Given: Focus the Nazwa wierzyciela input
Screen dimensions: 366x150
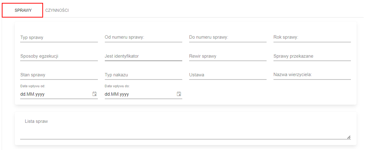Looking at the screenshot, I should click(312, 75).
